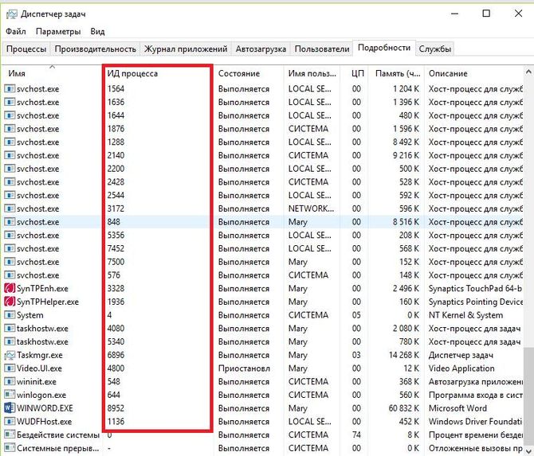534x456 pixels.
Task: Click the WINWORD.EXE Word icon
Action: [10, 408]
